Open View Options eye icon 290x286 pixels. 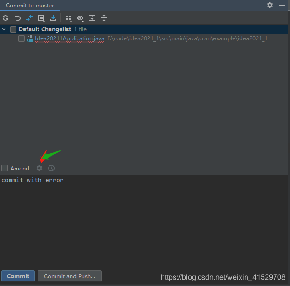tap(81, 18)
